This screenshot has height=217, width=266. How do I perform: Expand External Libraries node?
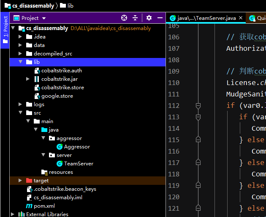13,214
